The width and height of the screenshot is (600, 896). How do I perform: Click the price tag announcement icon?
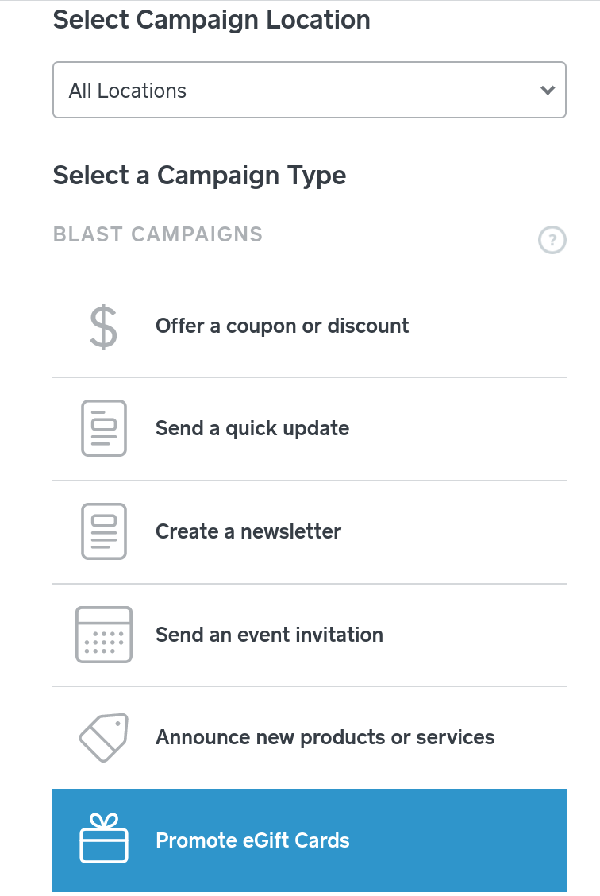pos(103,737)
